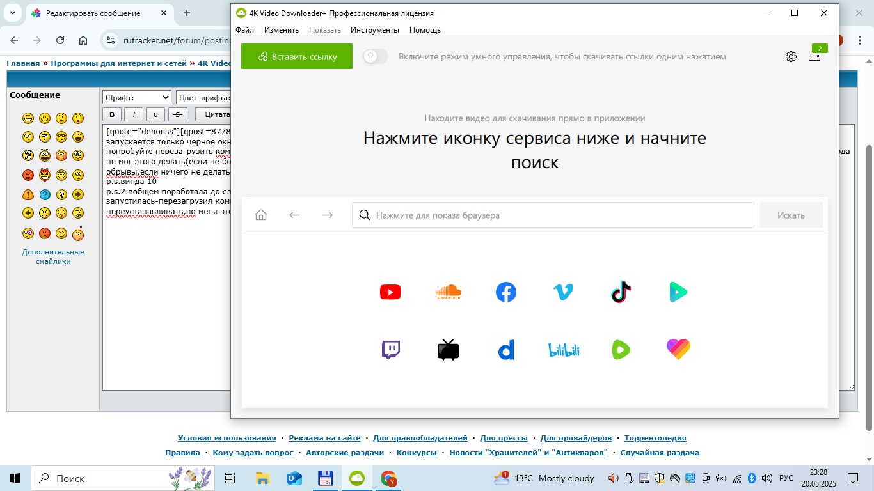Toggle strikethrough formatting in forum editor
Image resolution: width=874 pixels, height=491 pixels.
click(x=177, y=114)
